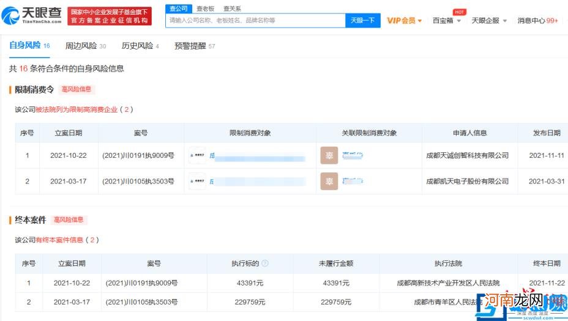Image resolution: width=568 pixels, height=321 pixels.
Task: Switch to the 预警提醒 tab
Action: [195, 46]
